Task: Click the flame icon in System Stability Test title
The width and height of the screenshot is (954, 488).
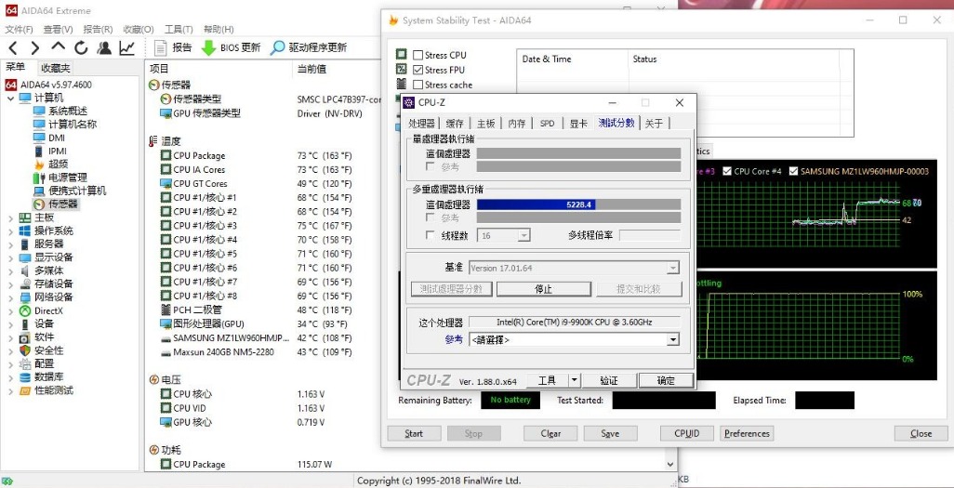Action: point(393,20)
